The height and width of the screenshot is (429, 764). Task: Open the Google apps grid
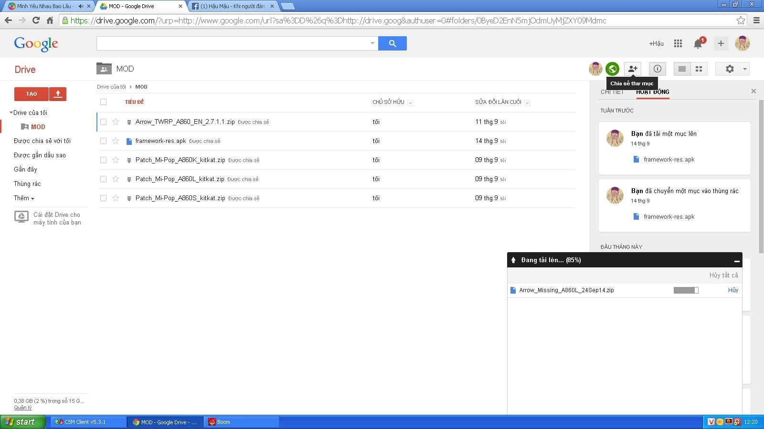point(678,43)
